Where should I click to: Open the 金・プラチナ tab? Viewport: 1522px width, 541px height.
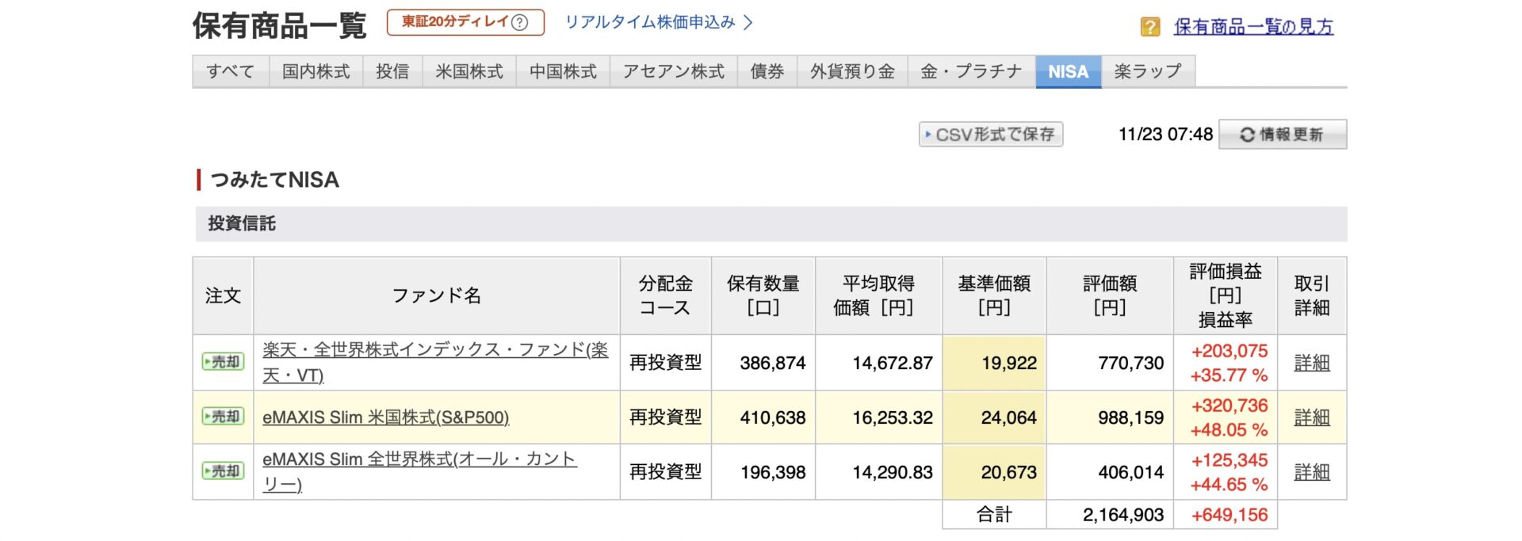click(972, 71)
